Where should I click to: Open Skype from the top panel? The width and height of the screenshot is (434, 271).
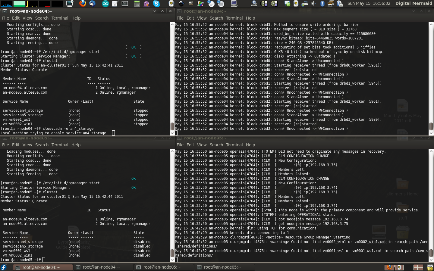coord(156,4)
